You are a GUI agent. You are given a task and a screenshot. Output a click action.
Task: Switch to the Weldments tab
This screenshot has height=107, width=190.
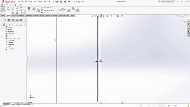29,15
